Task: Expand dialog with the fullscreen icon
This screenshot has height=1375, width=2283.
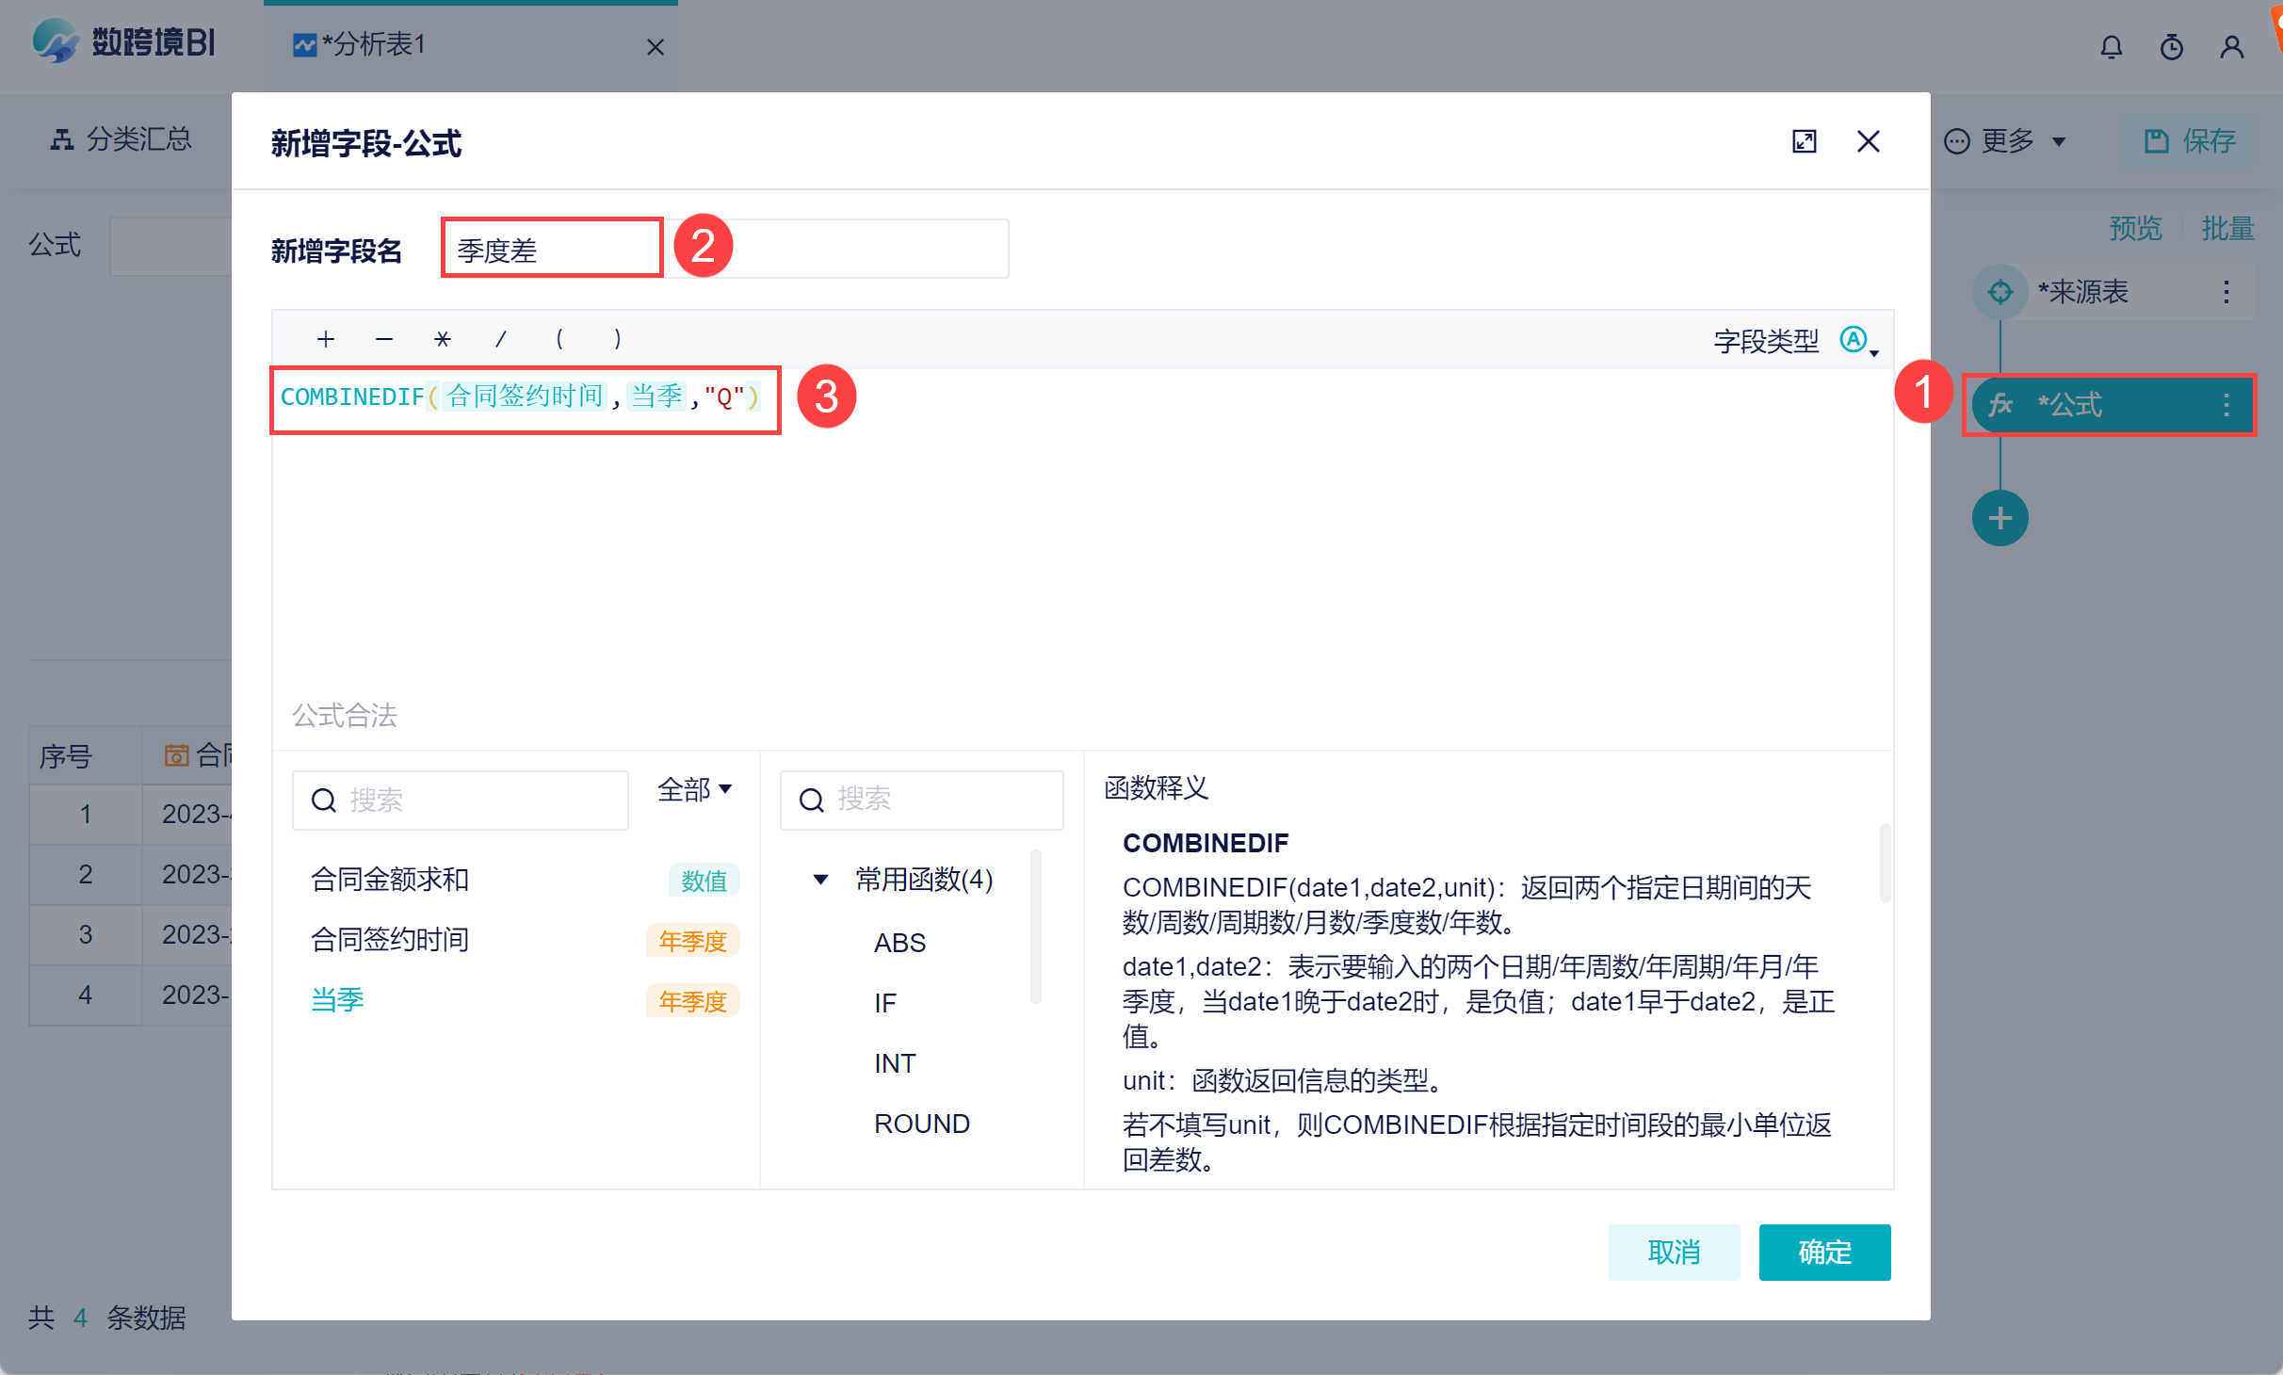Action: point(1804,141)
